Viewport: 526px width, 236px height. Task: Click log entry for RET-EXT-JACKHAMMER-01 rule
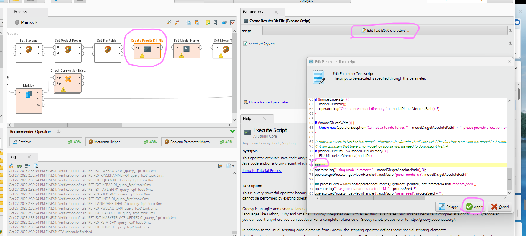pos(86,175)
